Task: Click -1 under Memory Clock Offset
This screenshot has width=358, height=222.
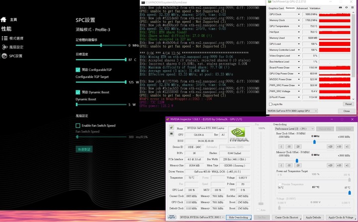Action: [x=281, y=165]
